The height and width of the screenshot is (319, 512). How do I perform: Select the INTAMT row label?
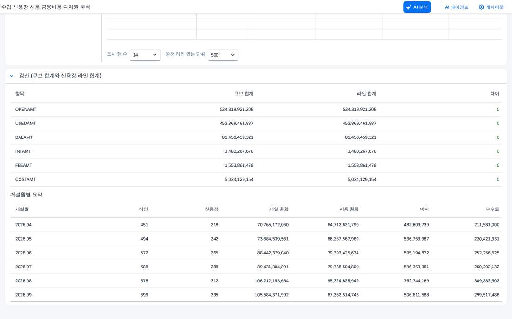23,151
